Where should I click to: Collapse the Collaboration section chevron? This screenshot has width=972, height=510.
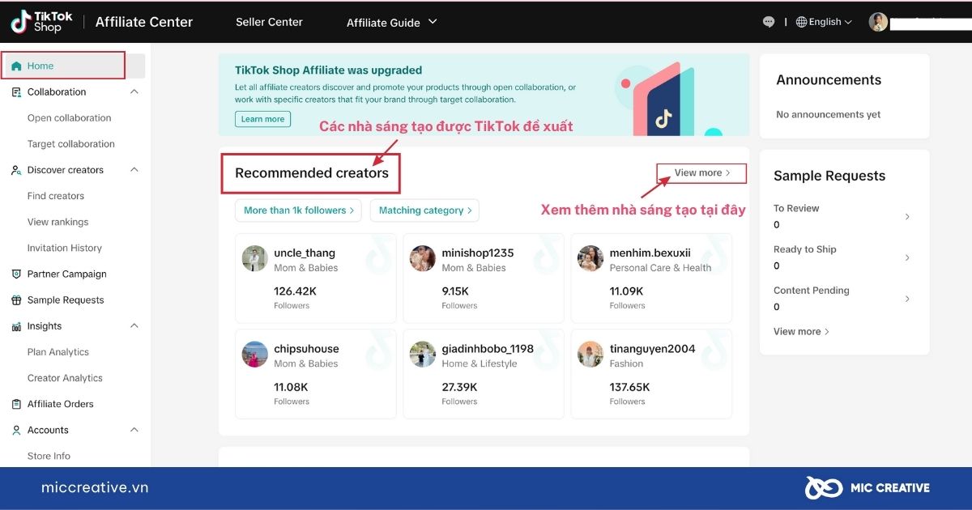pos(134,91)
